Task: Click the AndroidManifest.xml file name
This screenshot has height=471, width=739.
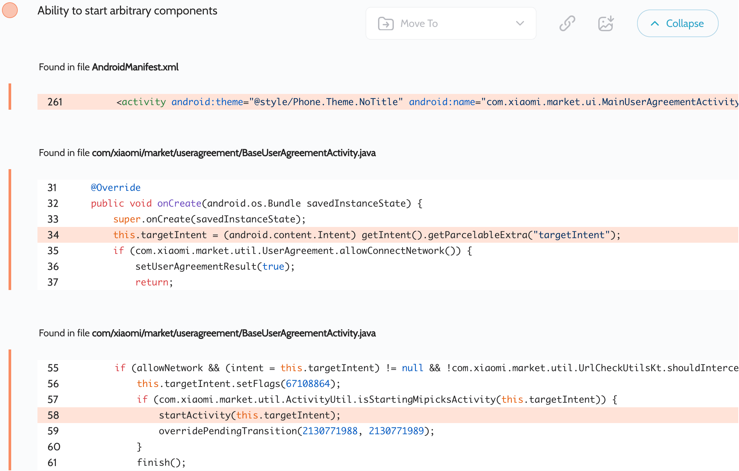Action: point(135,67)
